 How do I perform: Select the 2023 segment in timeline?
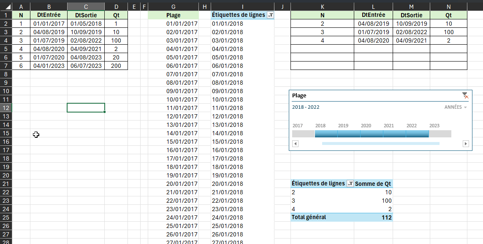coord(440,134)
